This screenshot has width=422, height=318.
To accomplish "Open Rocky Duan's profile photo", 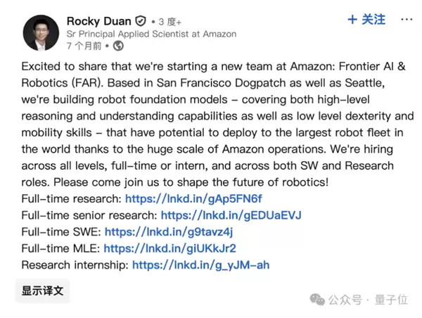I will tap(41, 32).
